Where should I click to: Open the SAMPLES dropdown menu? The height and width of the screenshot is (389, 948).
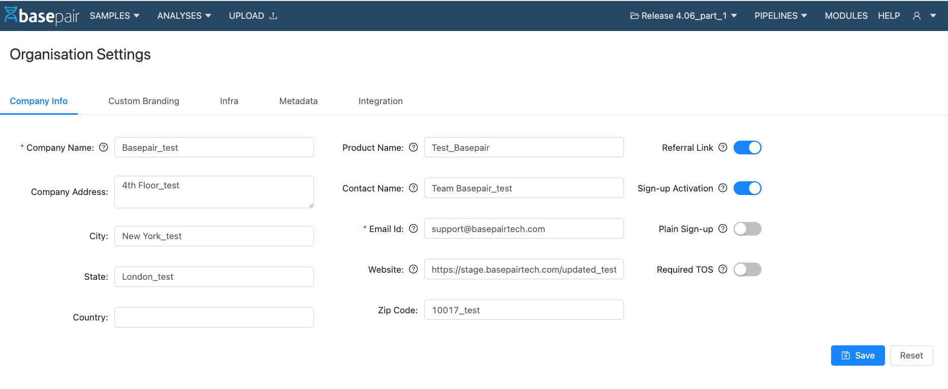pyautogui.click(x=114, y=16)
